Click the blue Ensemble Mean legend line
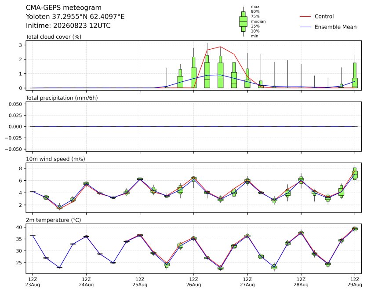 pyautogui.click(x=305, y=27)
